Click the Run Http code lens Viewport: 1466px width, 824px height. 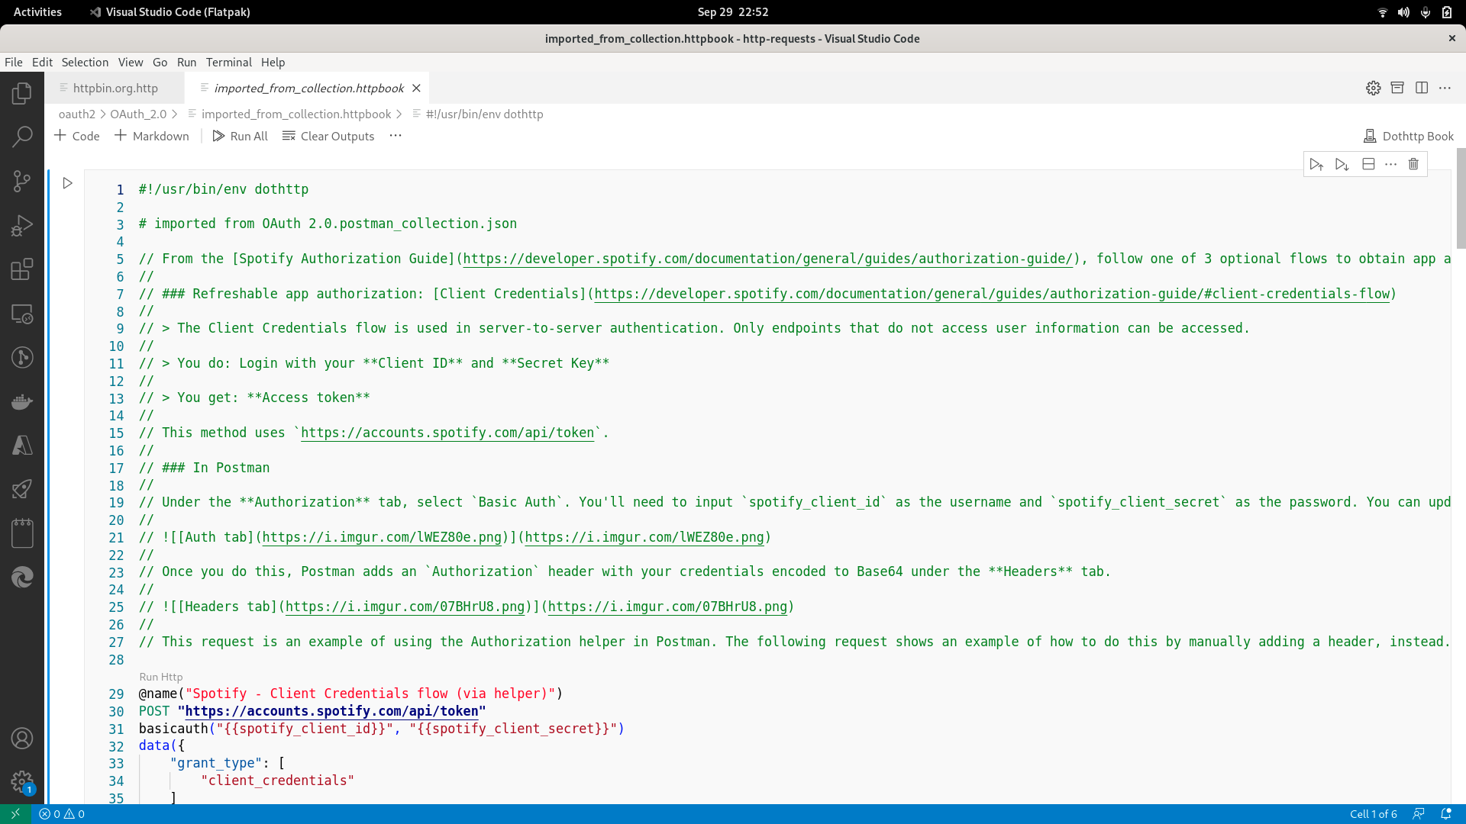tap(161, 677)
